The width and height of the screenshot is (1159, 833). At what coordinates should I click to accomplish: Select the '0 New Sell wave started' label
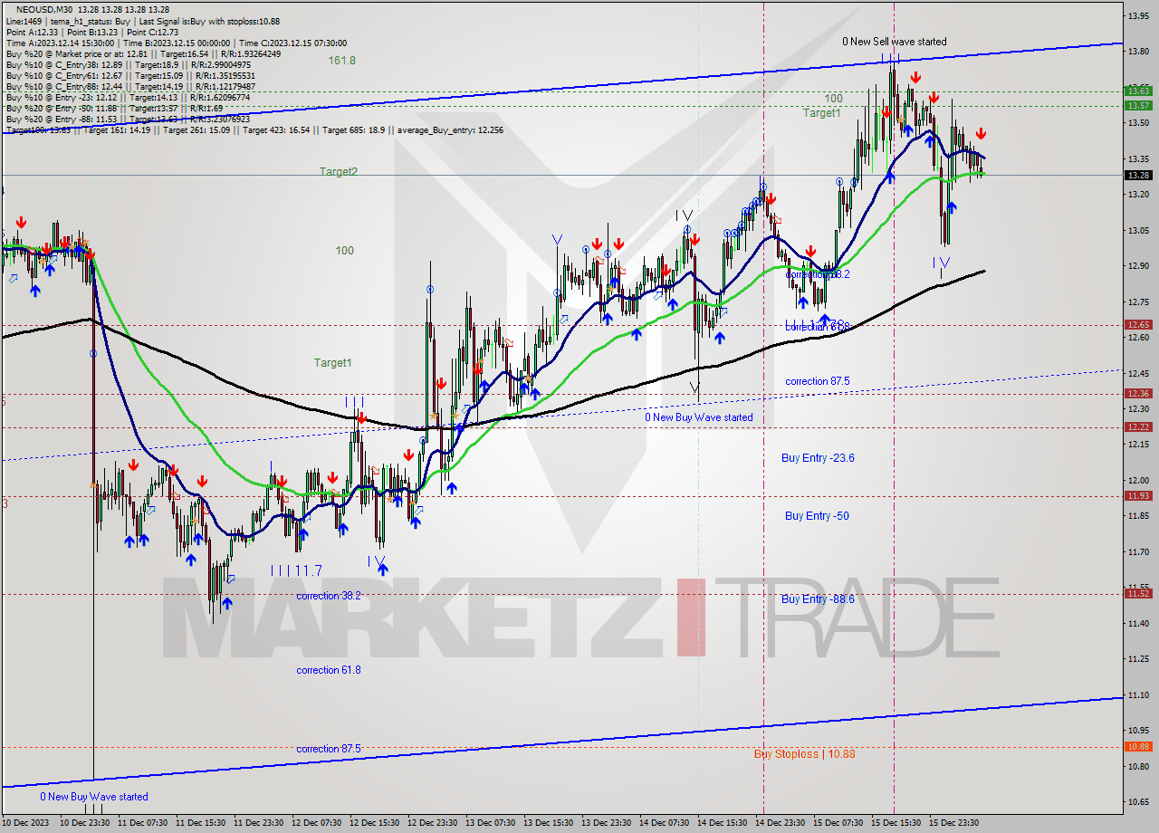pyautogui.click(x=895, y=42)
